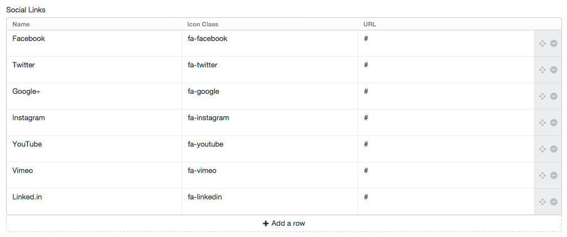
Task: Remove the Linked.in row
Action: (553, 202)
